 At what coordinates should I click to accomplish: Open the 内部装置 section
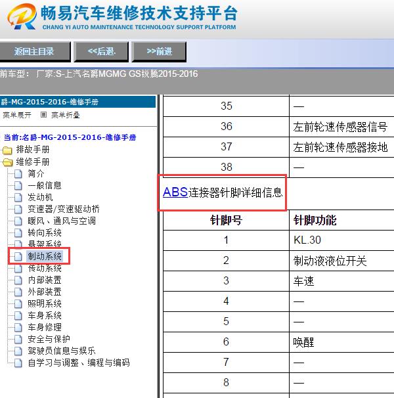[x=45, y=280]
